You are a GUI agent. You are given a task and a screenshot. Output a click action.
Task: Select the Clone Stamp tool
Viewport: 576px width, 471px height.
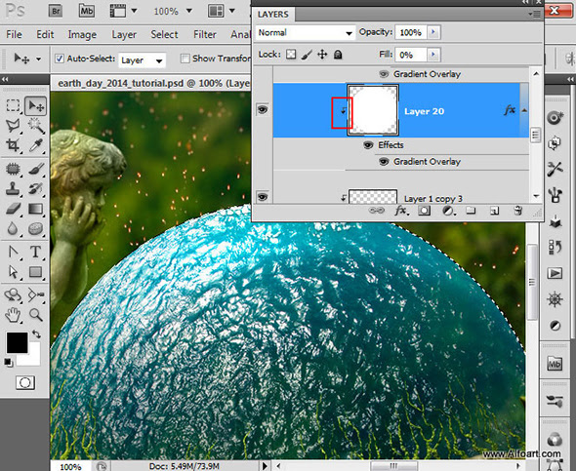[13, 188]
